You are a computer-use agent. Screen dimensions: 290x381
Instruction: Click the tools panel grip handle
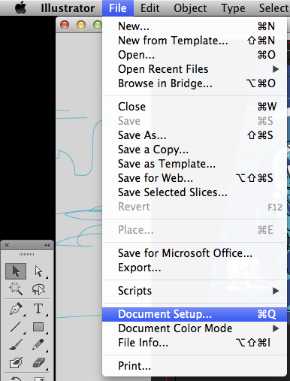click(x=26, y=254)
